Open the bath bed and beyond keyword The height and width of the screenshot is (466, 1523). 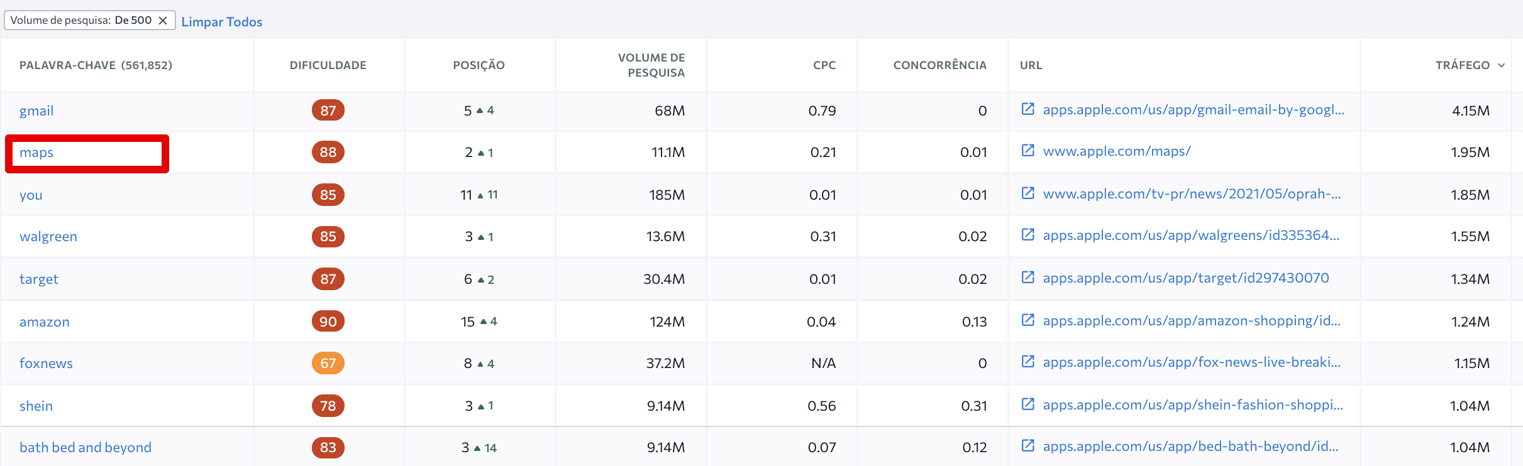click(86, 447)
